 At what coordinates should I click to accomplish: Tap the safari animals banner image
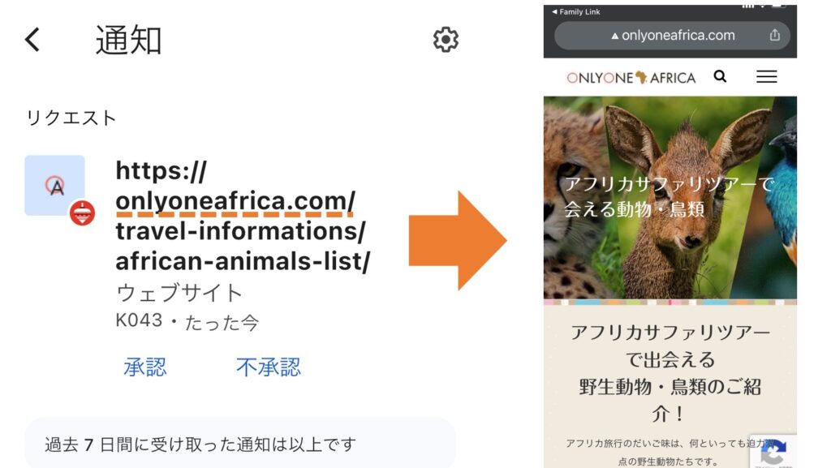pos(670,197)
